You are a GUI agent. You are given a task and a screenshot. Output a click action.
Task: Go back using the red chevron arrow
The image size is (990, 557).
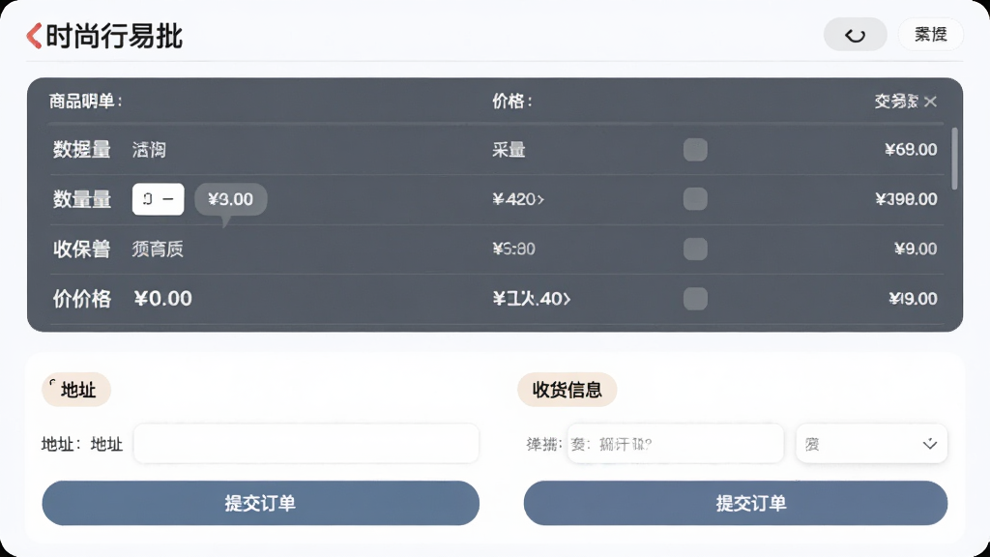tap(34, 36)
